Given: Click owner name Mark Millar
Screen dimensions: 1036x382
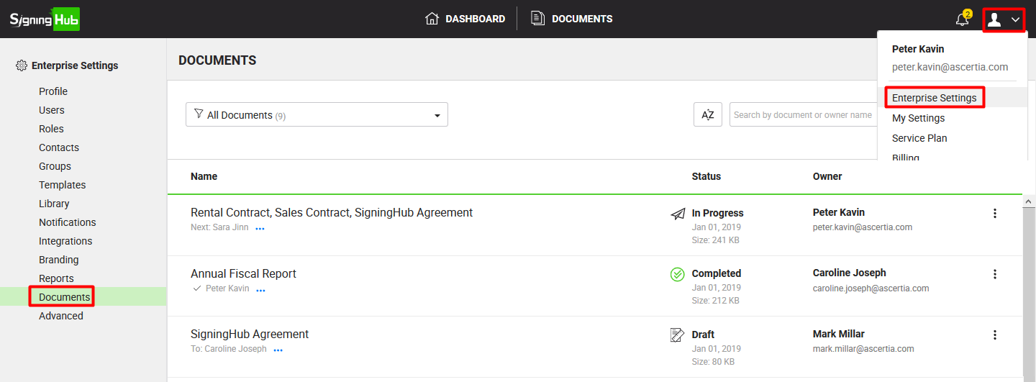Looking at the screenshot, I should tap(839, 334).
